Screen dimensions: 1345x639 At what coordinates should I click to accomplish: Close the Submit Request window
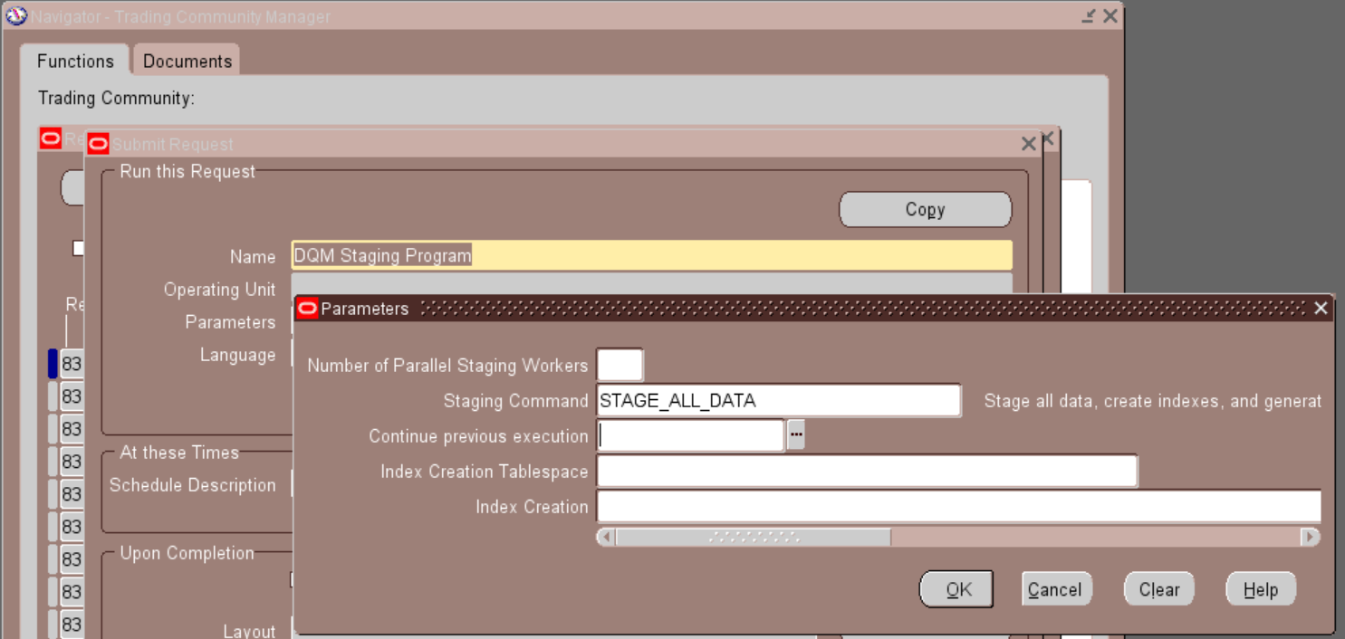tap(1029, 144)
